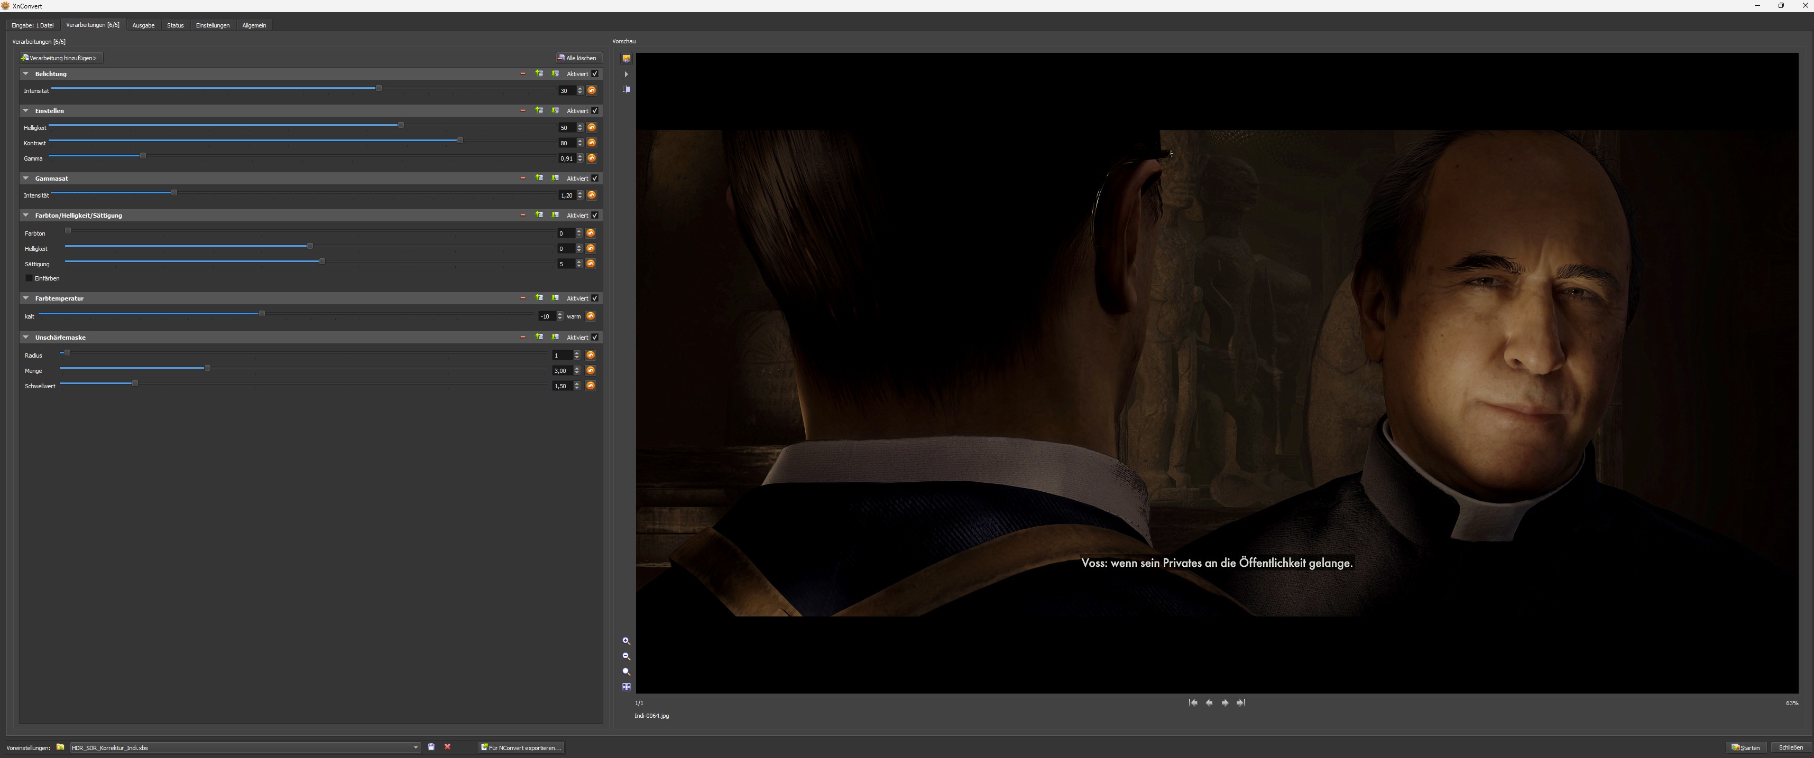
Task: Go to the previous preview image
Action: pyautogui.click(x=1209, y=703)
